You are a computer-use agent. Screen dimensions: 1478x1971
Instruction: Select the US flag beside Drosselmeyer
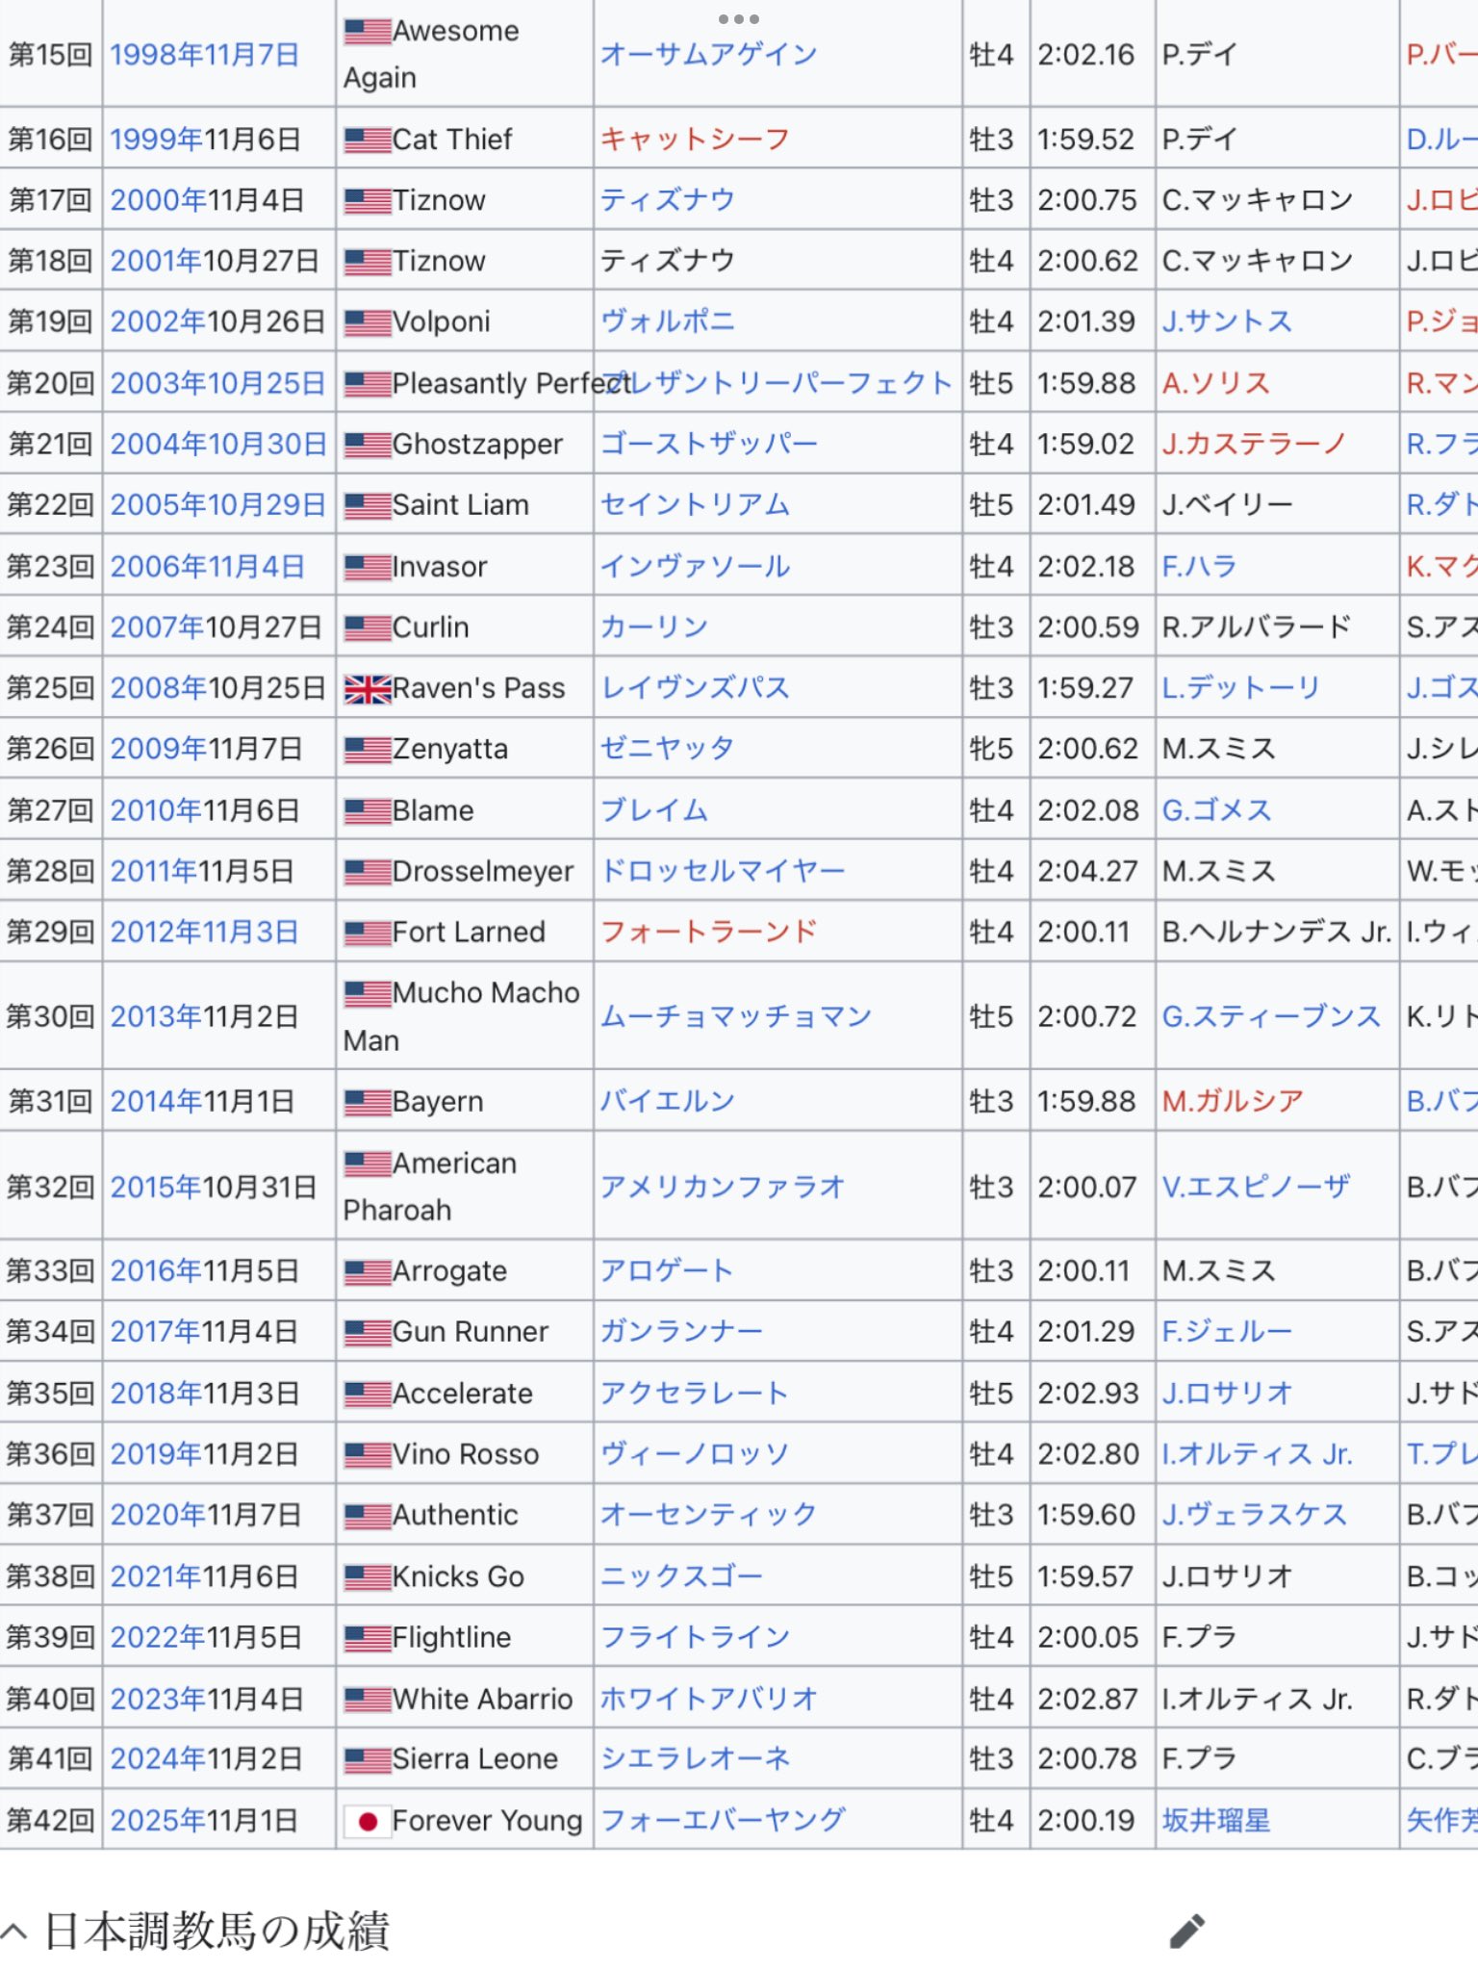tap(368, 872)
